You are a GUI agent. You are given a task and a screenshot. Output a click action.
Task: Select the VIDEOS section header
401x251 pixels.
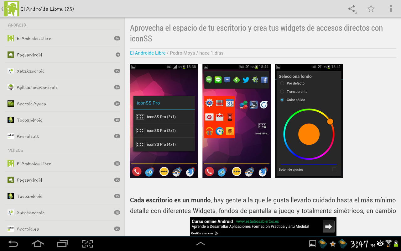(16, 150)
